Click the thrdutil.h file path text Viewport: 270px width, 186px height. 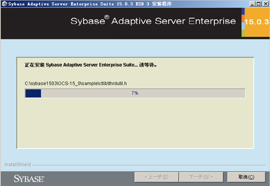76,84
